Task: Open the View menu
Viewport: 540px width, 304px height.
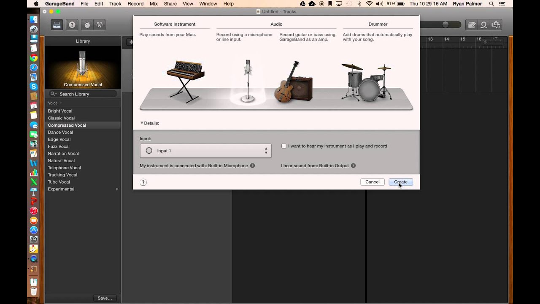Action: pyautogui.click(x=188, y=4)
